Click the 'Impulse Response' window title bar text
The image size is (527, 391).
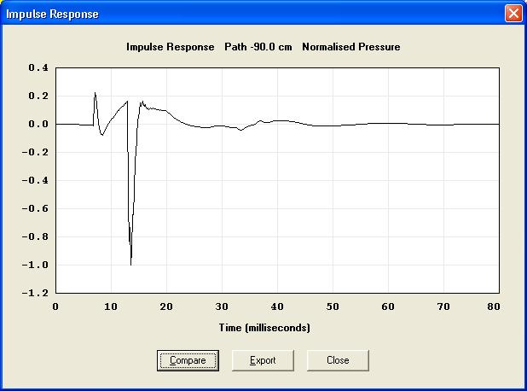(52, 15)
